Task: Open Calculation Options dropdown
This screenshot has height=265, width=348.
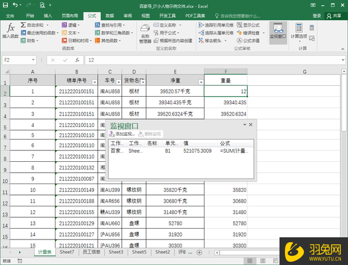Action: 299,33
